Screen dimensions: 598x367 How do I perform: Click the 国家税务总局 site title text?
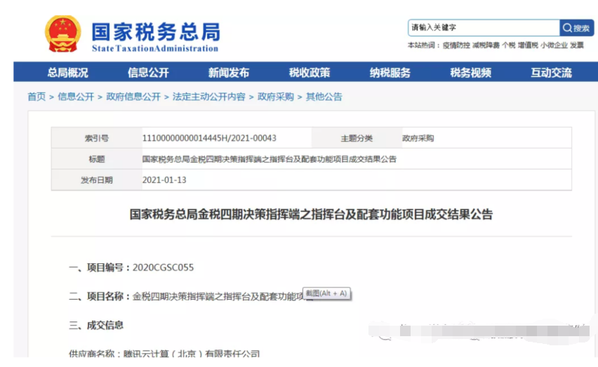pos(155,32)
